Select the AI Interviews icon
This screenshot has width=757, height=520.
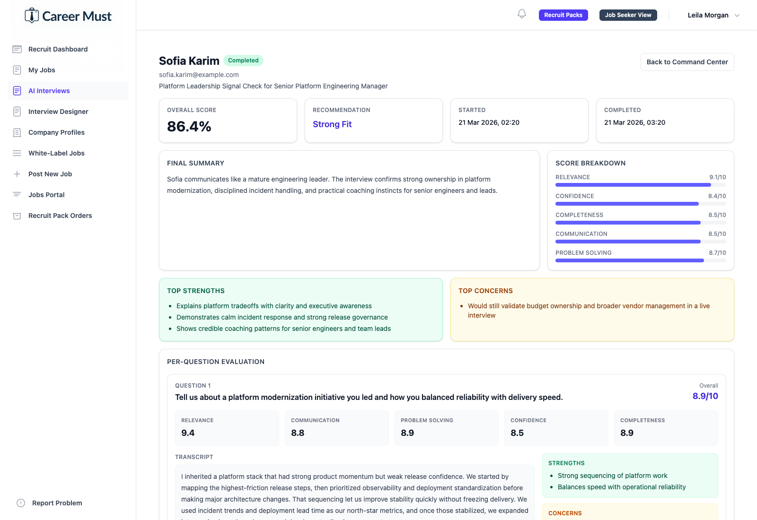pos(18,90)
